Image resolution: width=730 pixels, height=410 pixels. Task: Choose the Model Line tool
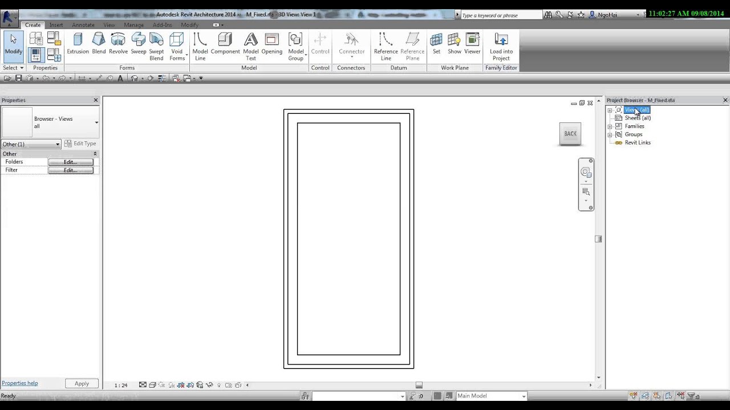click(x=200, y=47)
